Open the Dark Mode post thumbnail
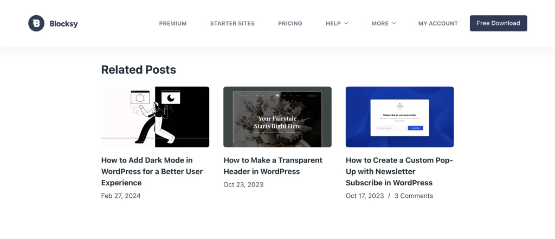Screen dimensions: 555x239 pos(155,117)
